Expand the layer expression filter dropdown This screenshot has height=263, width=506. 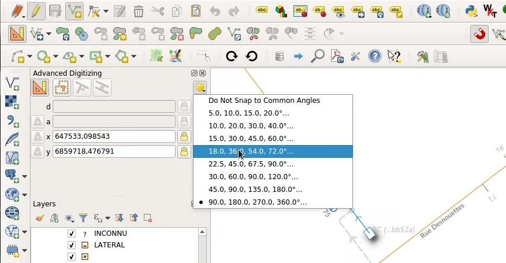click(x=108, y=218)
